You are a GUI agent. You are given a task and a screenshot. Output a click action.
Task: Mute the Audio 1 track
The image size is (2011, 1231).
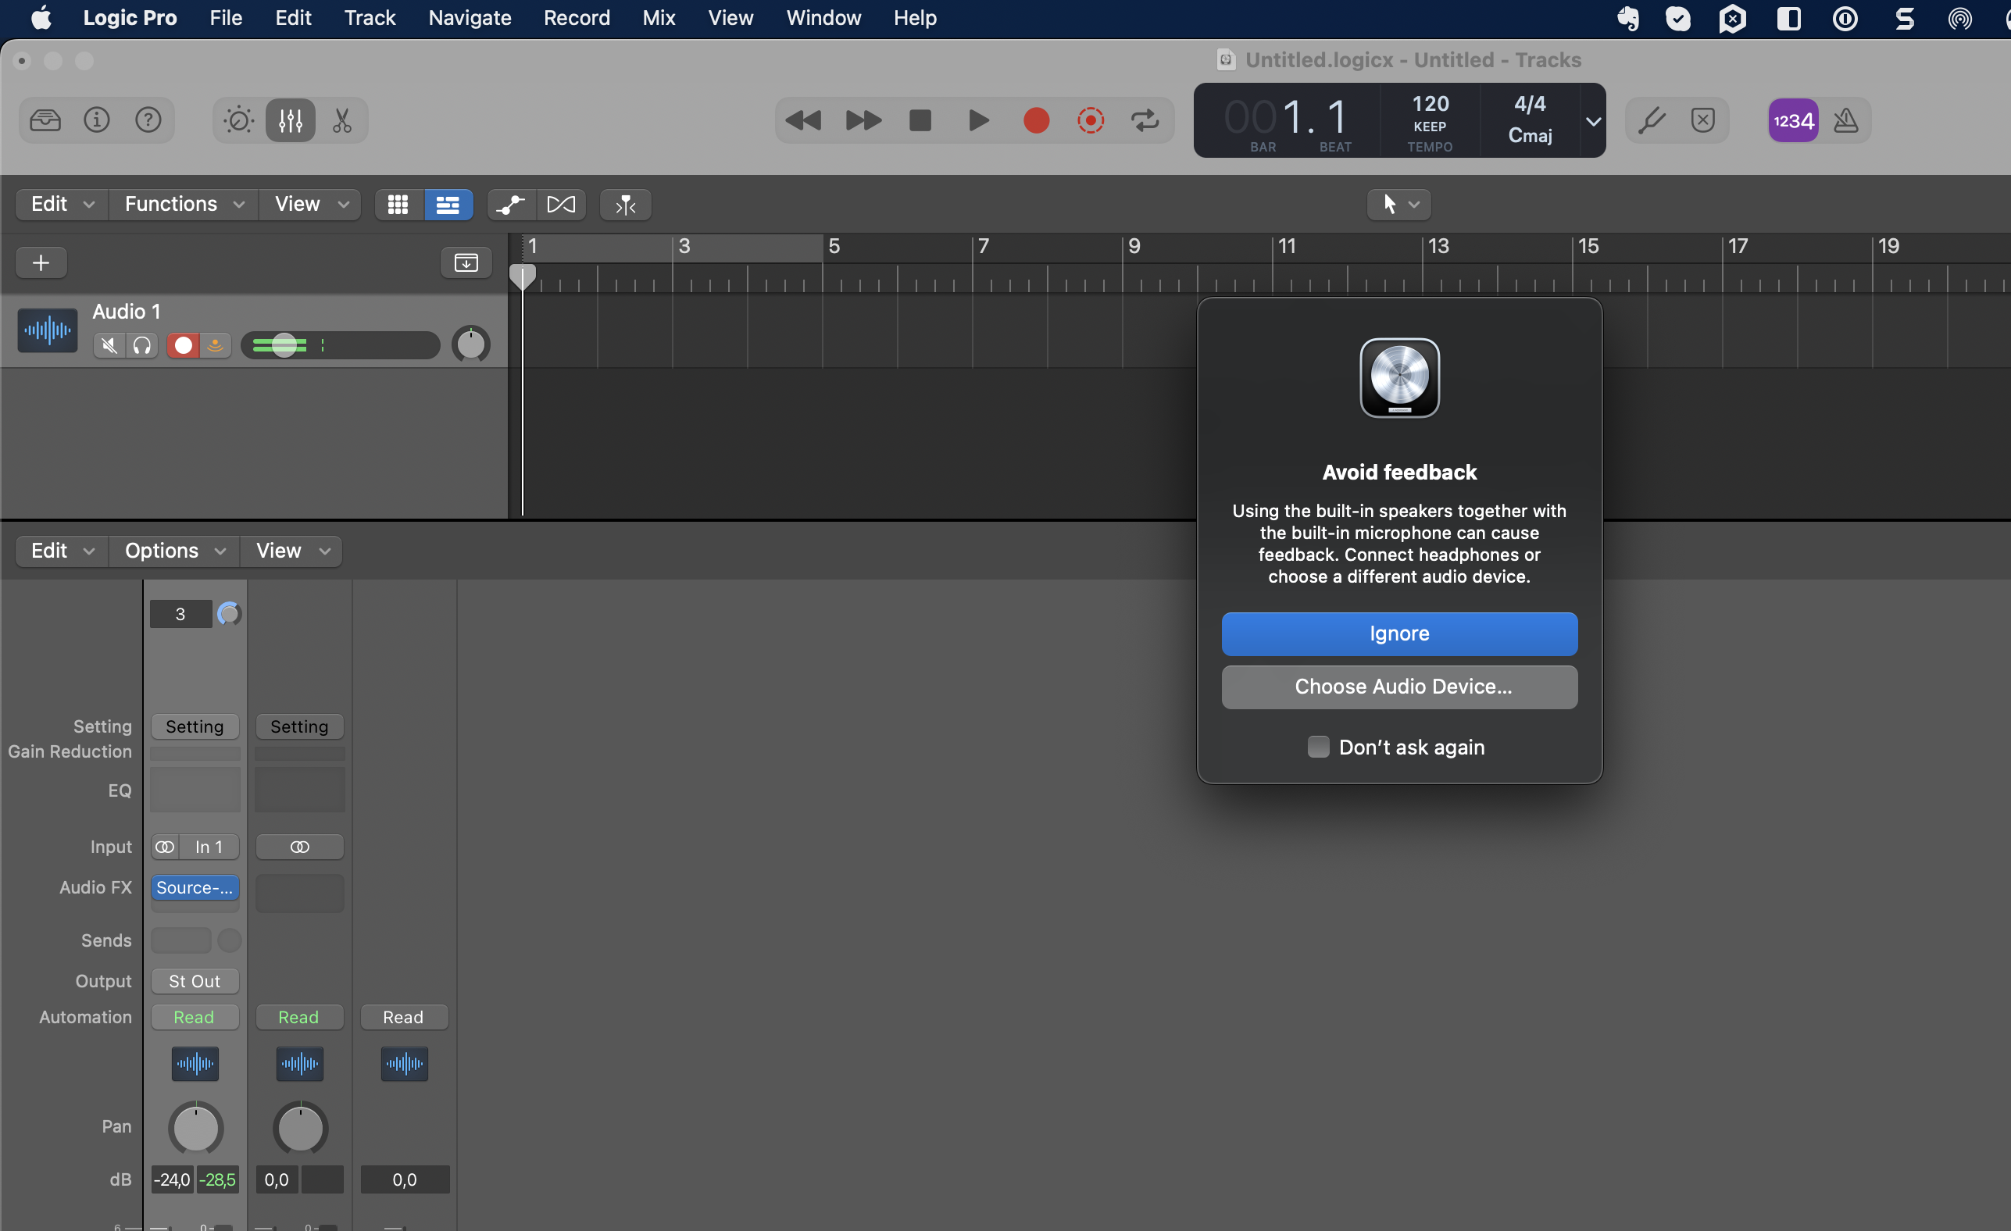coord(109,346)
